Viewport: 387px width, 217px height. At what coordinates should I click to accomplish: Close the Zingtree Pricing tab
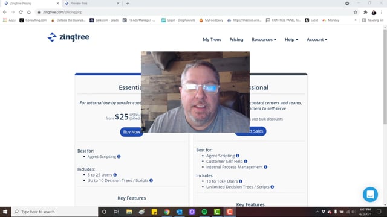tap(57, 4)
